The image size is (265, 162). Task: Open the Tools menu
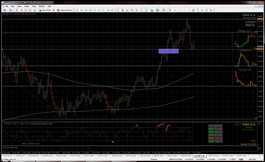tap(34, 6)
